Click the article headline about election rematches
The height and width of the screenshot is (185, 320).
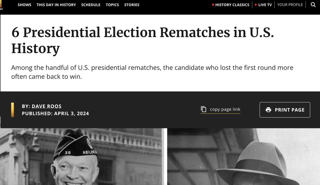point(142,40)
